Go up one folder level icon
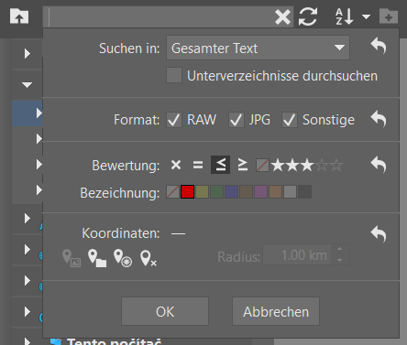 coord(19,16)
